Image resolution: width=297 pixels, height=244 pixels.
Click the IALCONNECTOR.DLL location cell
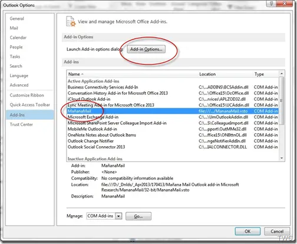(x=223, y=147)
